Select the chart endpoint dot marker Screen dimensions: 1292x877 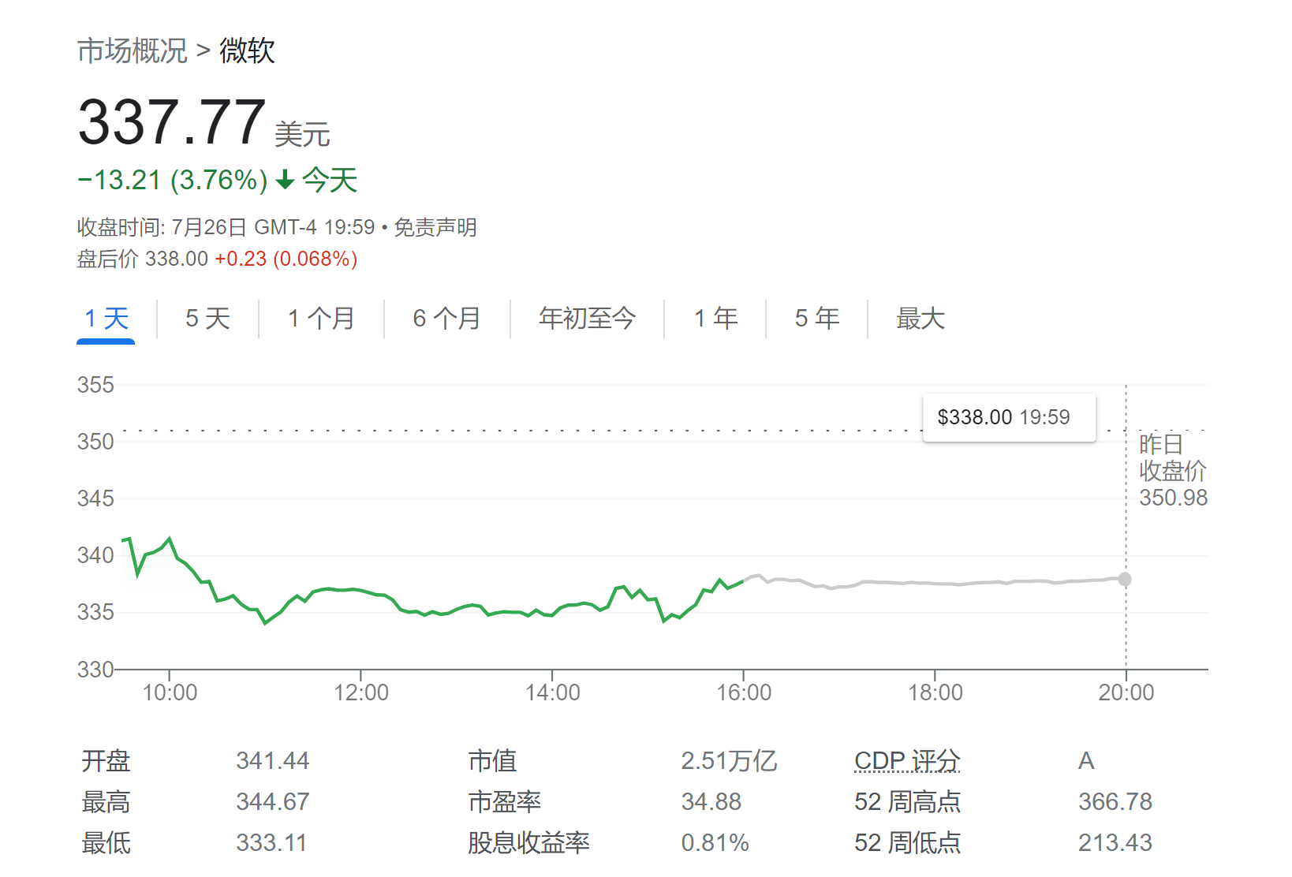coord(1125,579)
